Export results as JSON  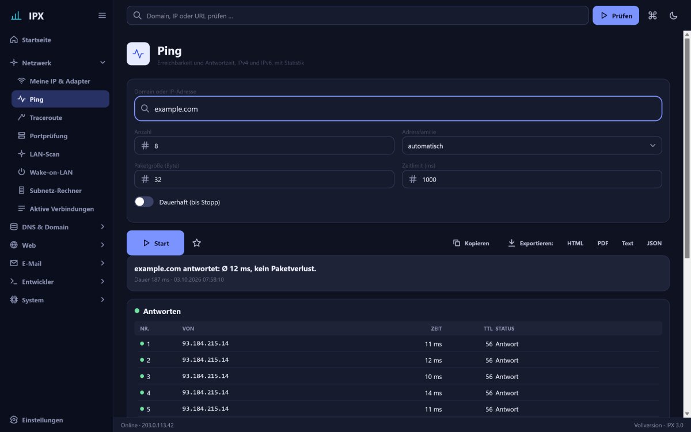tap(654, 243)
